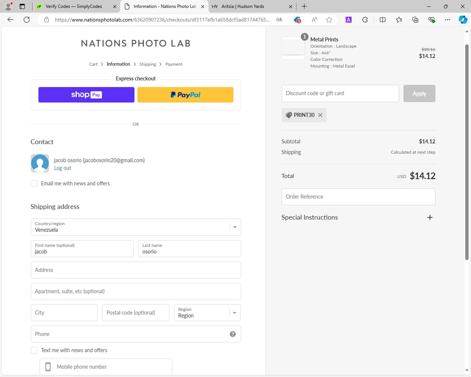471x377 pixels.
Task: Click the scrollbar down arrow
Action: pyautogui.click(x=467, y=371)
